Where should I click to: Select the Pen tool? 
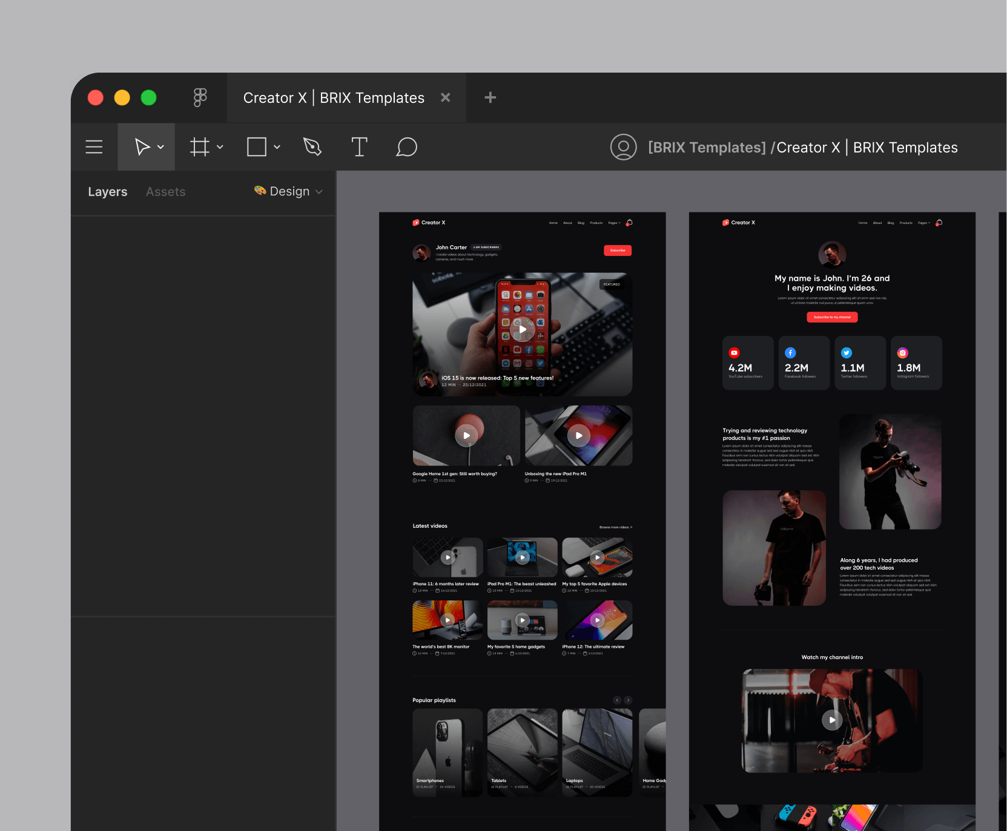coord(312,147)
